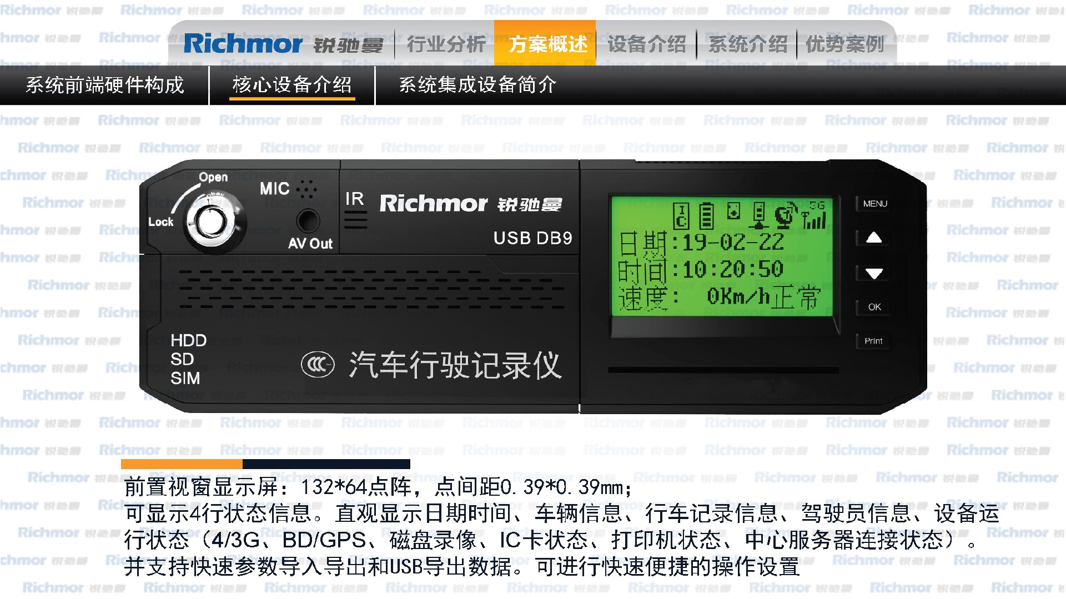This screenshot has height=599, width=1066.
Task: Click the OK button on device
Action: click(874, 307)
